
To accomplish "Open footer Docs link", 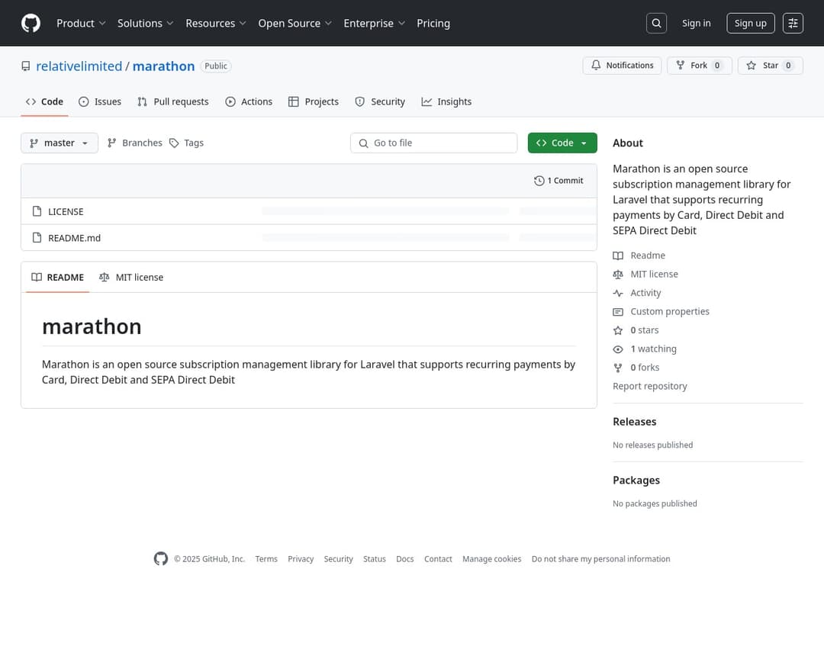I will click(x=404, y=559).
